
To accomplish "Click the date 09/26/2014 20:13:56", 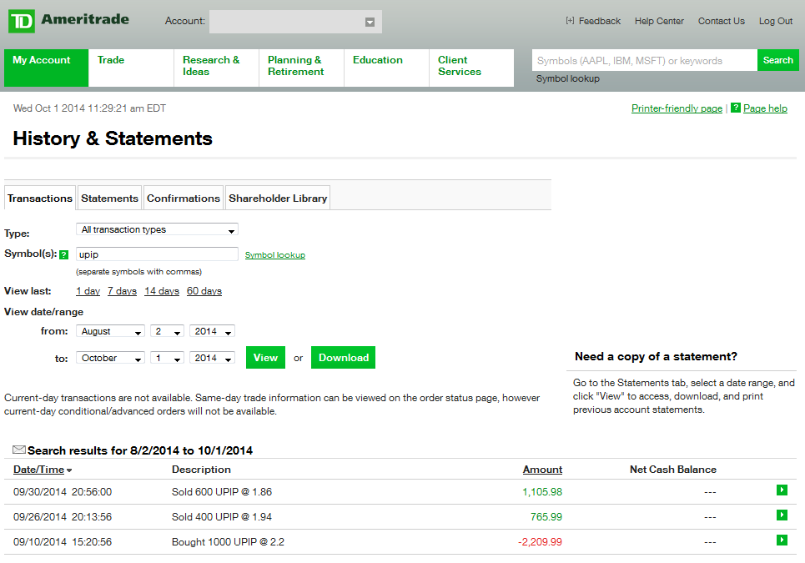I will 63,517.
